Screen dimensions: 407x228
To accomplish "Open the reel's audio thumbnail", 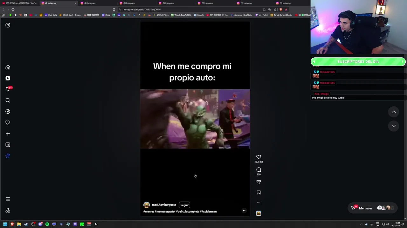I will 259,213.
